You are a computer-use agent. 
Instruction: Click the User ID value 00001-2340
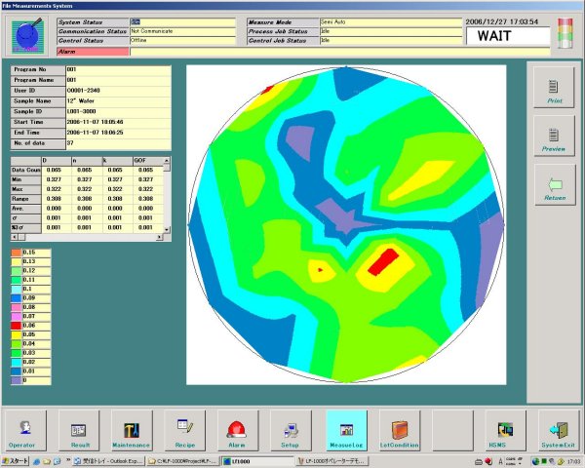point(118,91)
